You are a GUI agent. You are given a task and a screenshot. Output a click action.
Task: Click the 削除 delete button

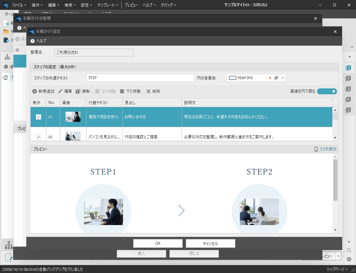153,91
